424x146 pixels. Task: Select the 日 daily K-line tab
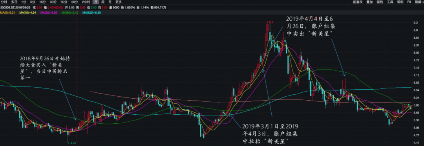pos(95,2)
